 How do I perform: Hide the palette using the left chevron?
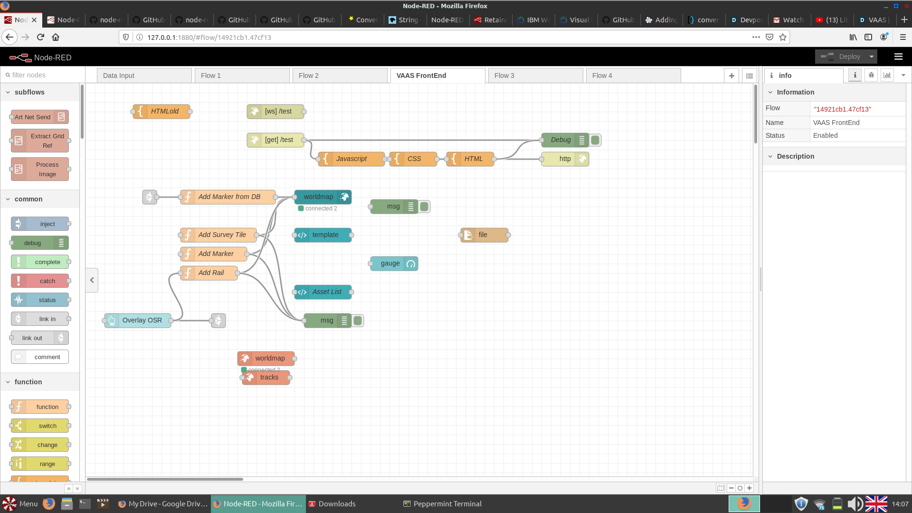(92, 280)
